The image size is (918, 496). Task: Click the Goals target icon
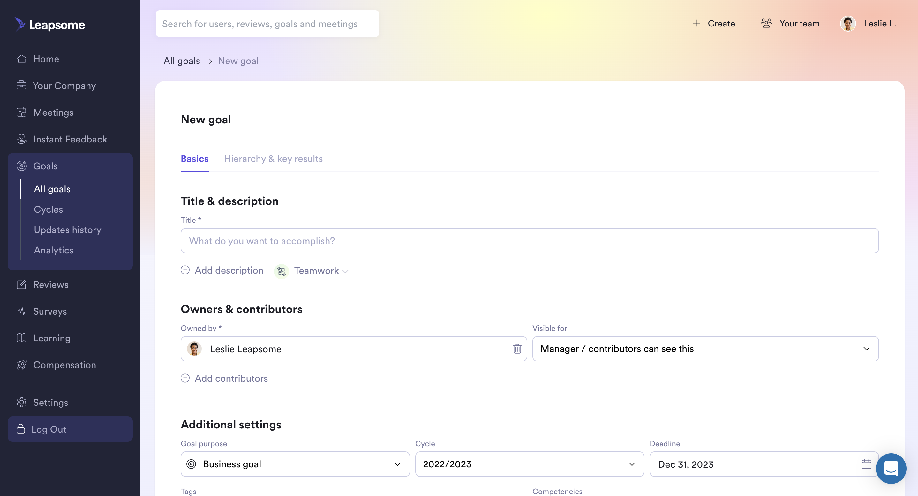pos(21,166)
